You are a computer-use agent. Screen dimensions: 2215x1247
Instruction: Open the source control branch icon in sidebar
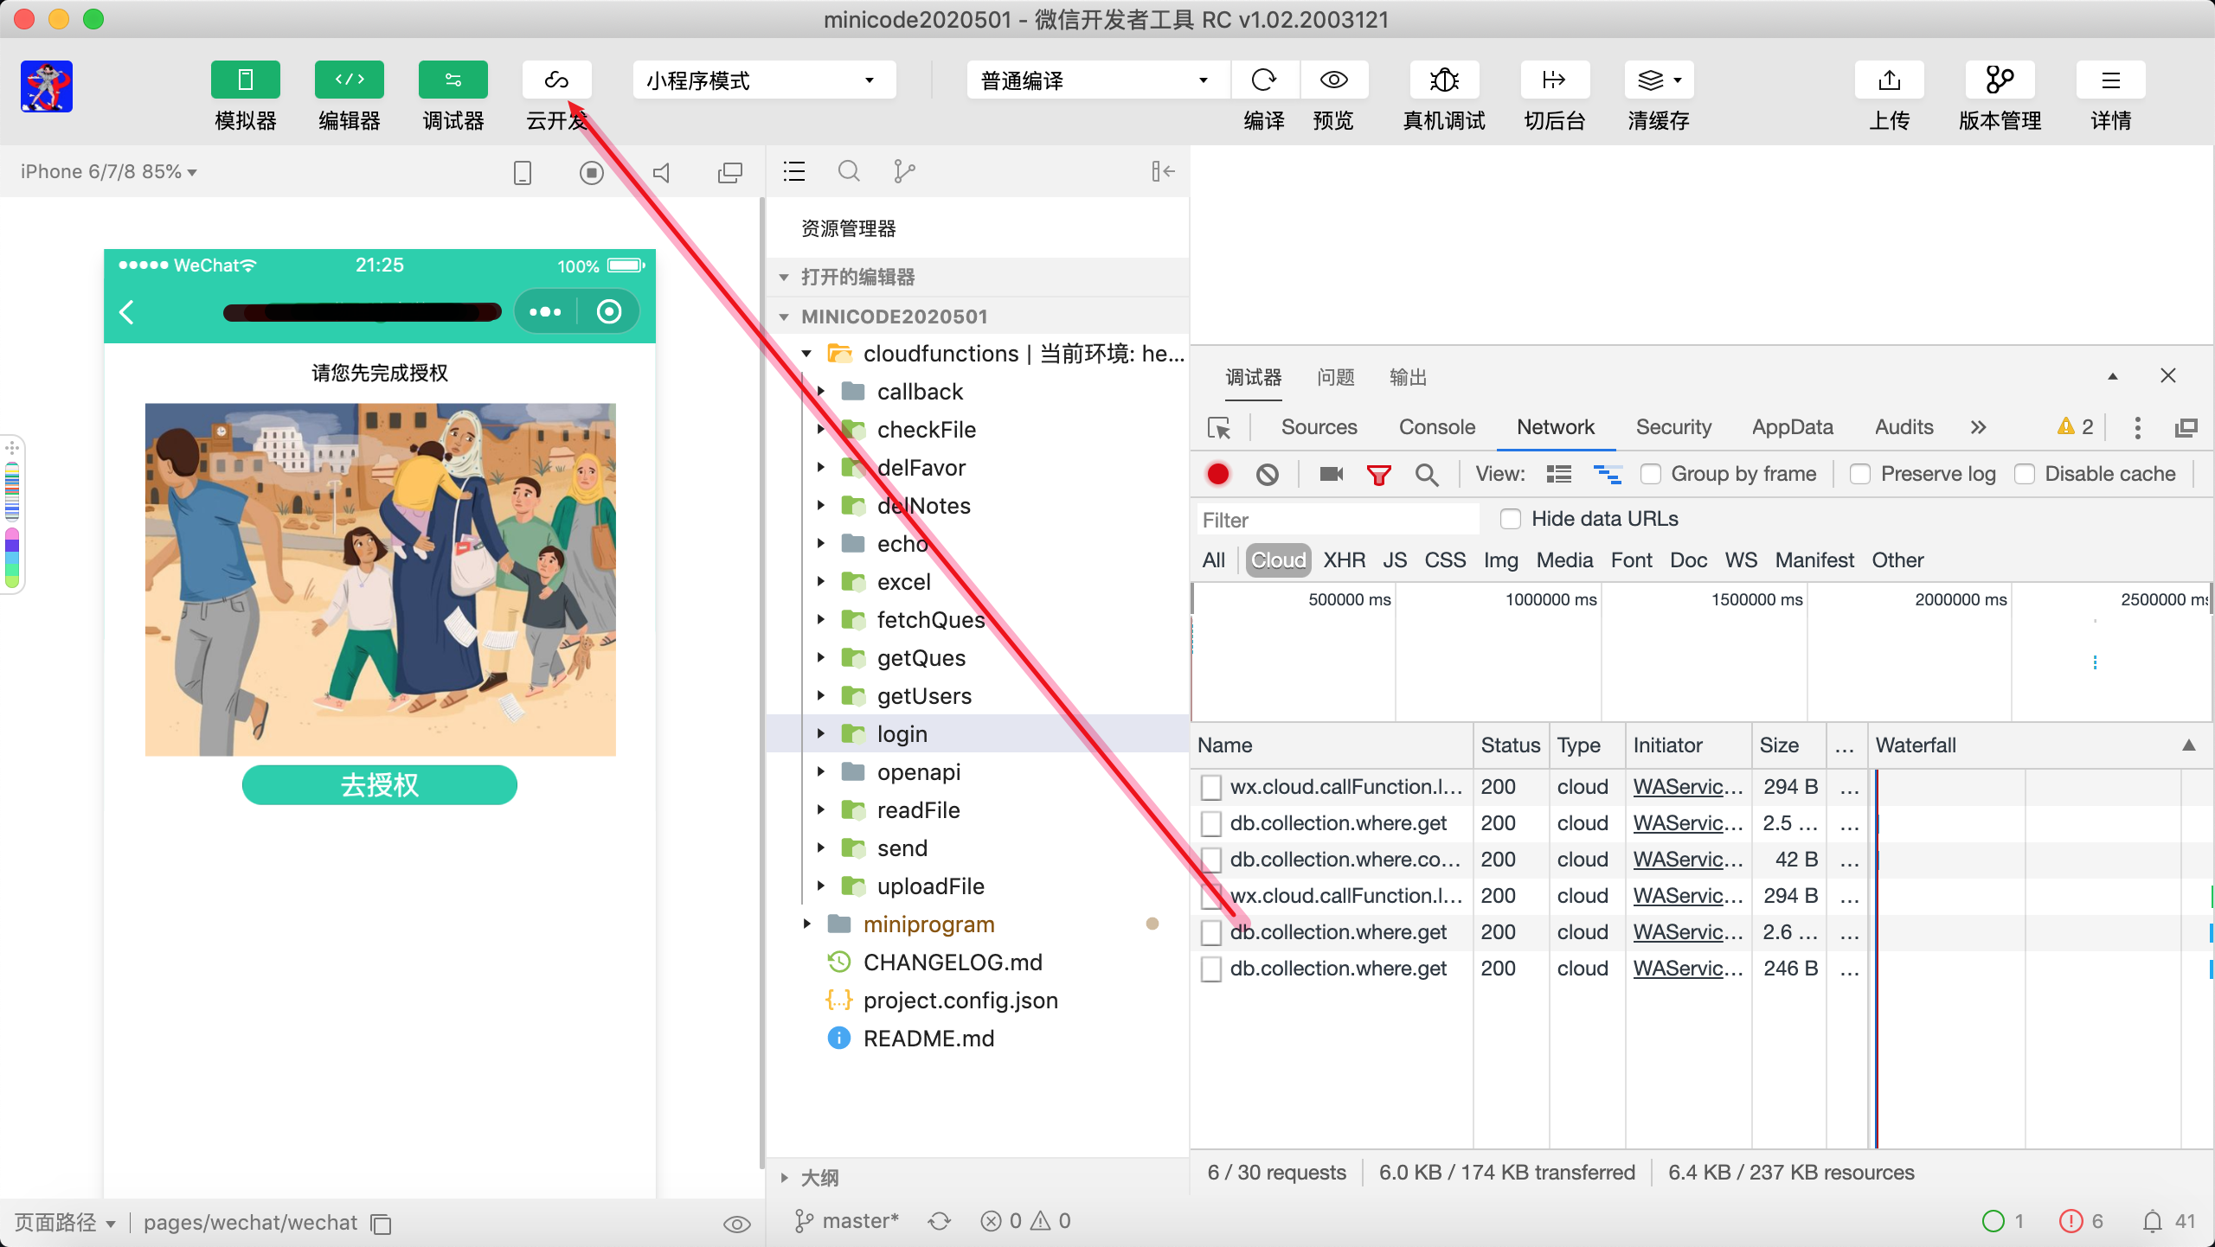pyautogui.click(x=903, y=171)
